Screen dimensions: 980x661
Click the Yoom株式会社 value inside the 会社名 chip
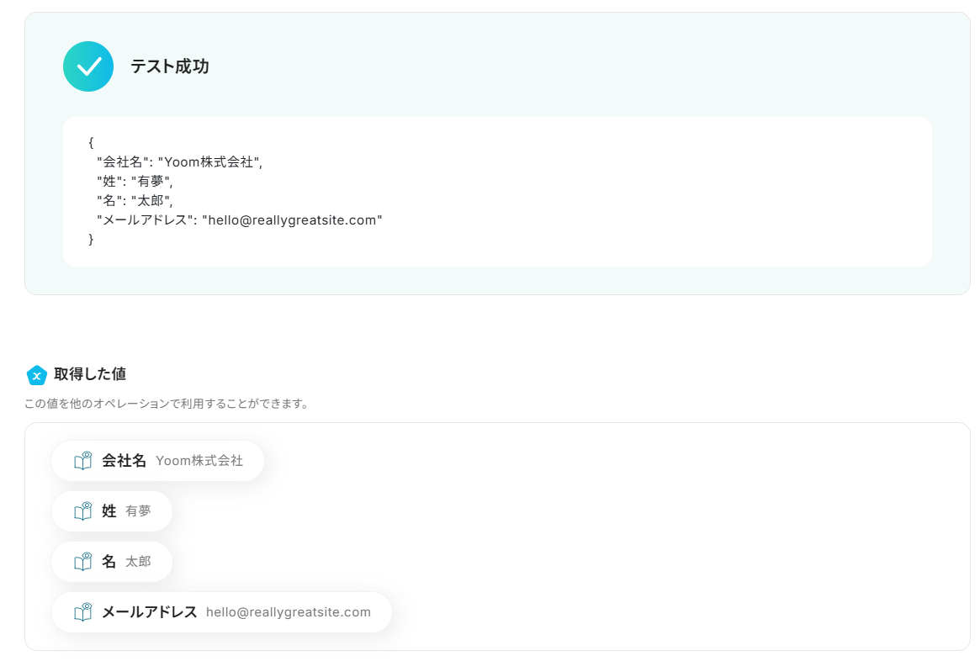(199, 461)
